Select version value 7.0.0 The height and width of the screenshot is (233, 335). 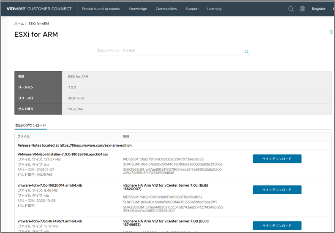(x=72, y=87)
